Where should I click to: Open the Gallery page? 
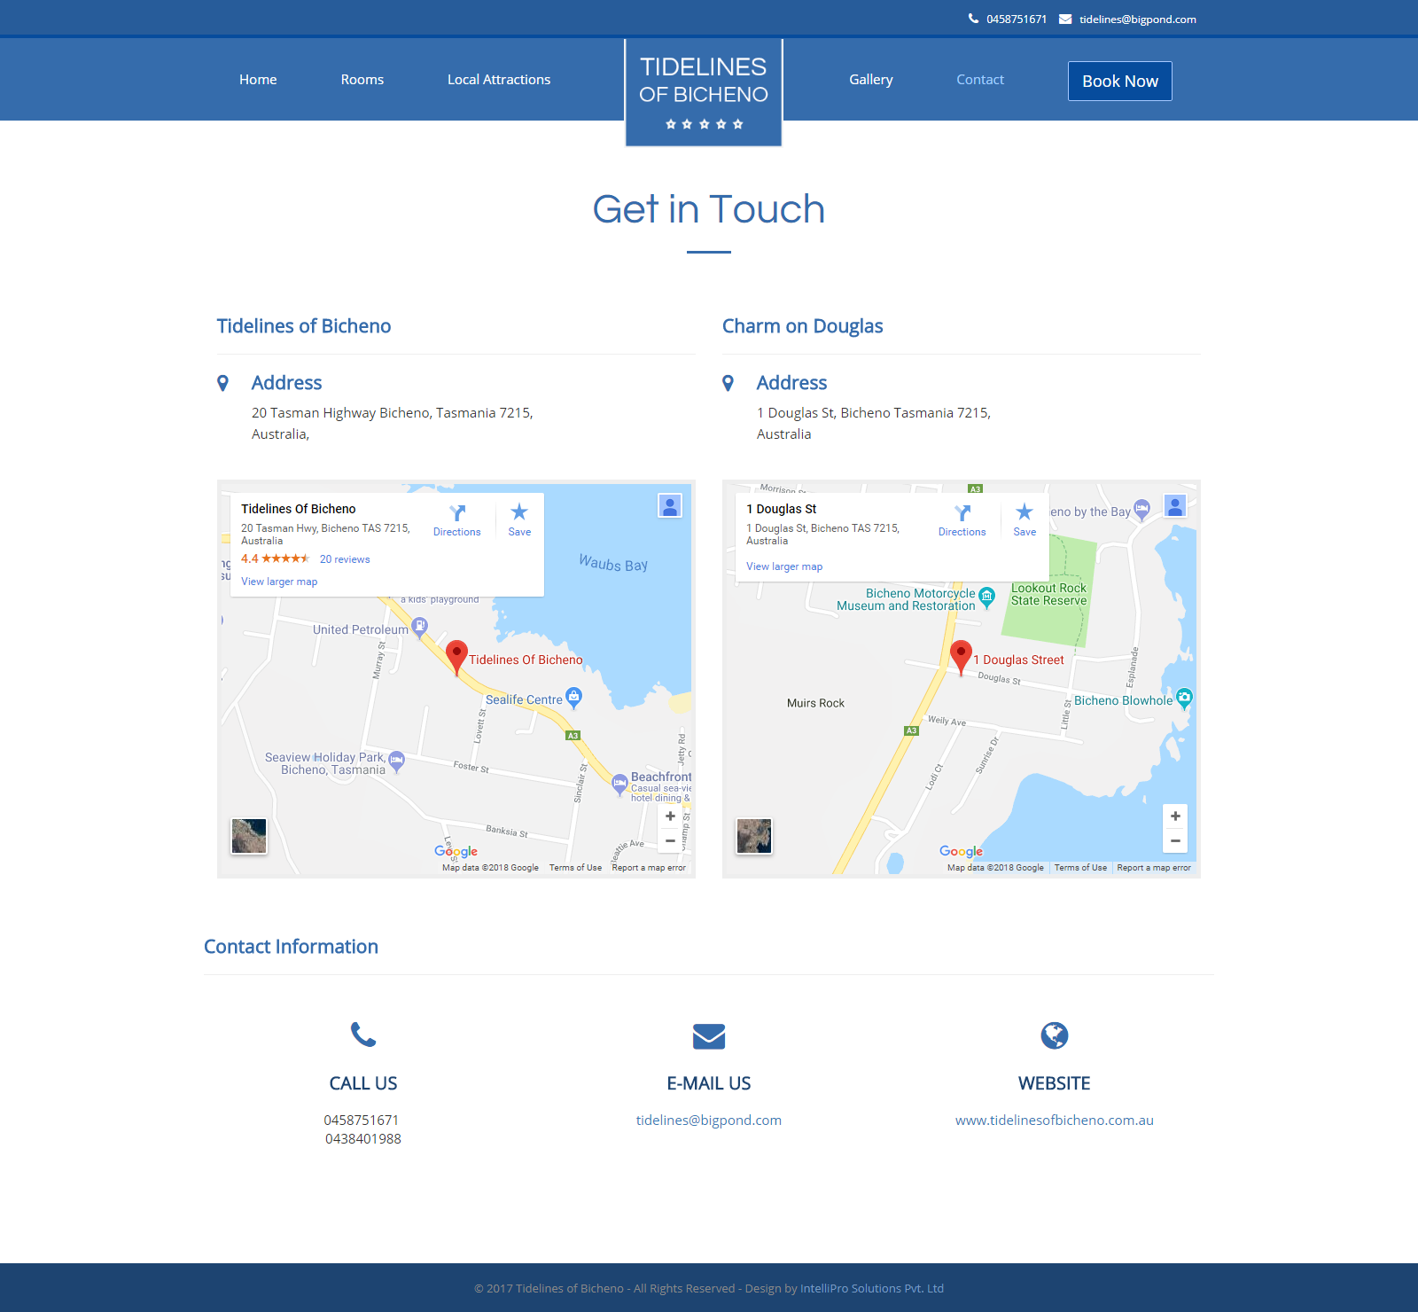point(871,80)
